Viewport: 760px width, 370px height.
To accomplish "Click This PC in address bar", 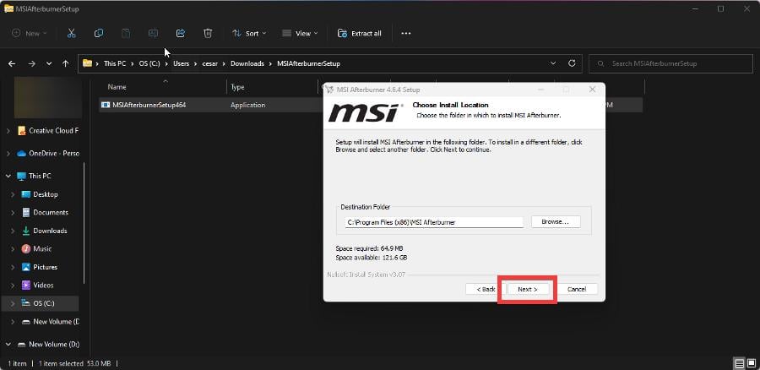I will tap(115, 63).
